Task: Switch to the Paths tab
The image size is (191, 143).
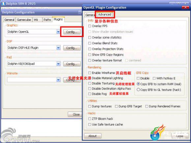Action: [47, 20]
